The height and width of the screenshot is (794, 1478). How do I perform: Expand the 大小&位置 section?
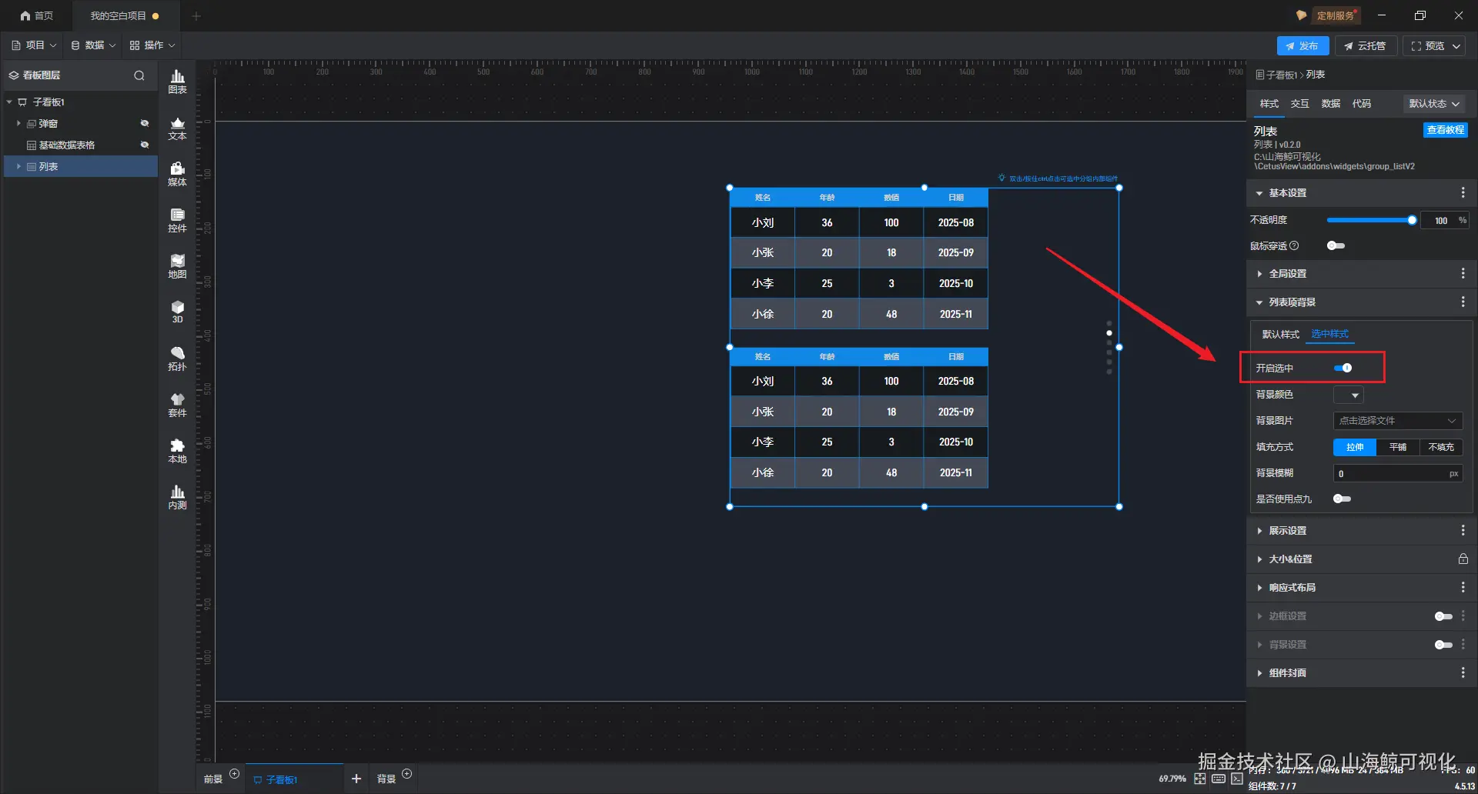pos(1259,559)
